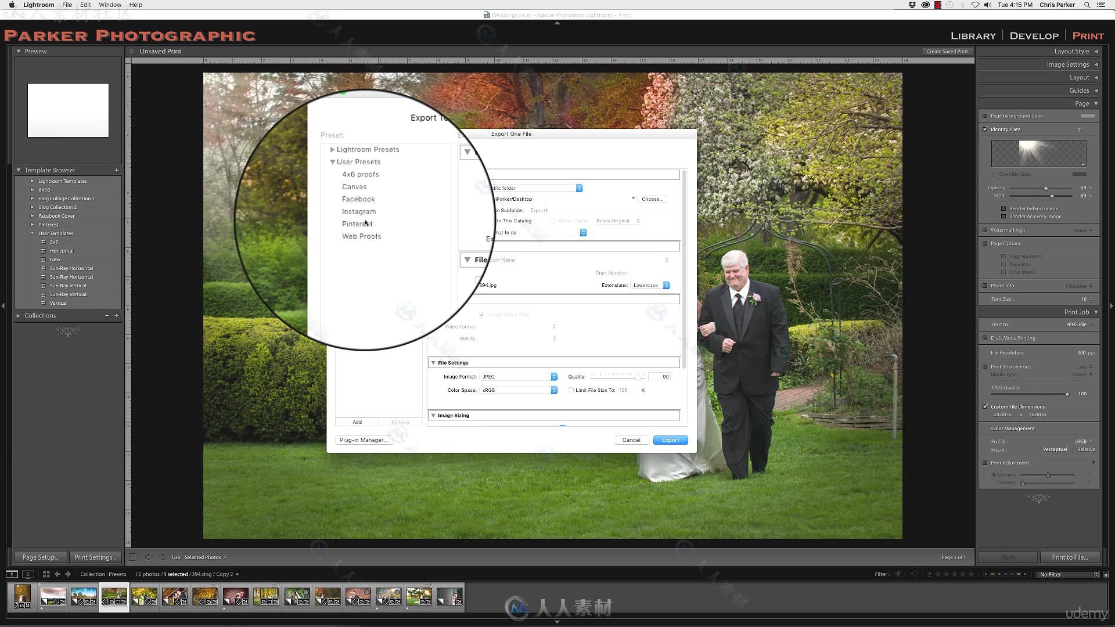Uncheck Custom File Dimensions
This screenshot has height=627, width=1115.
click(985, 406)
